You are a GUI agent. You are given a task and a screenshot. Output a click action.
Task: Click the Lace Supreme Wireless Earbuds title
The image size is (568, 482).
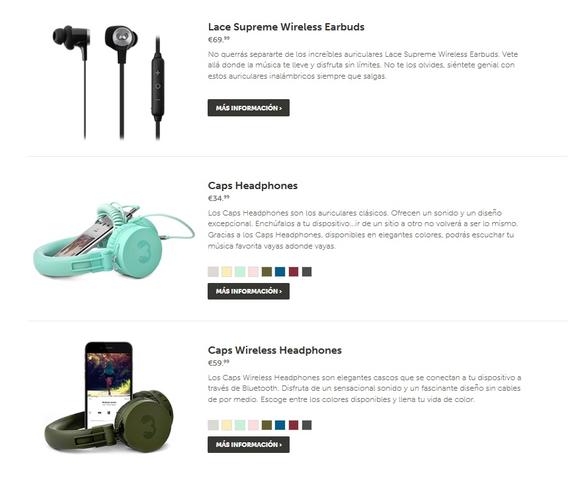pyautogui.click(x=286, y=27)
